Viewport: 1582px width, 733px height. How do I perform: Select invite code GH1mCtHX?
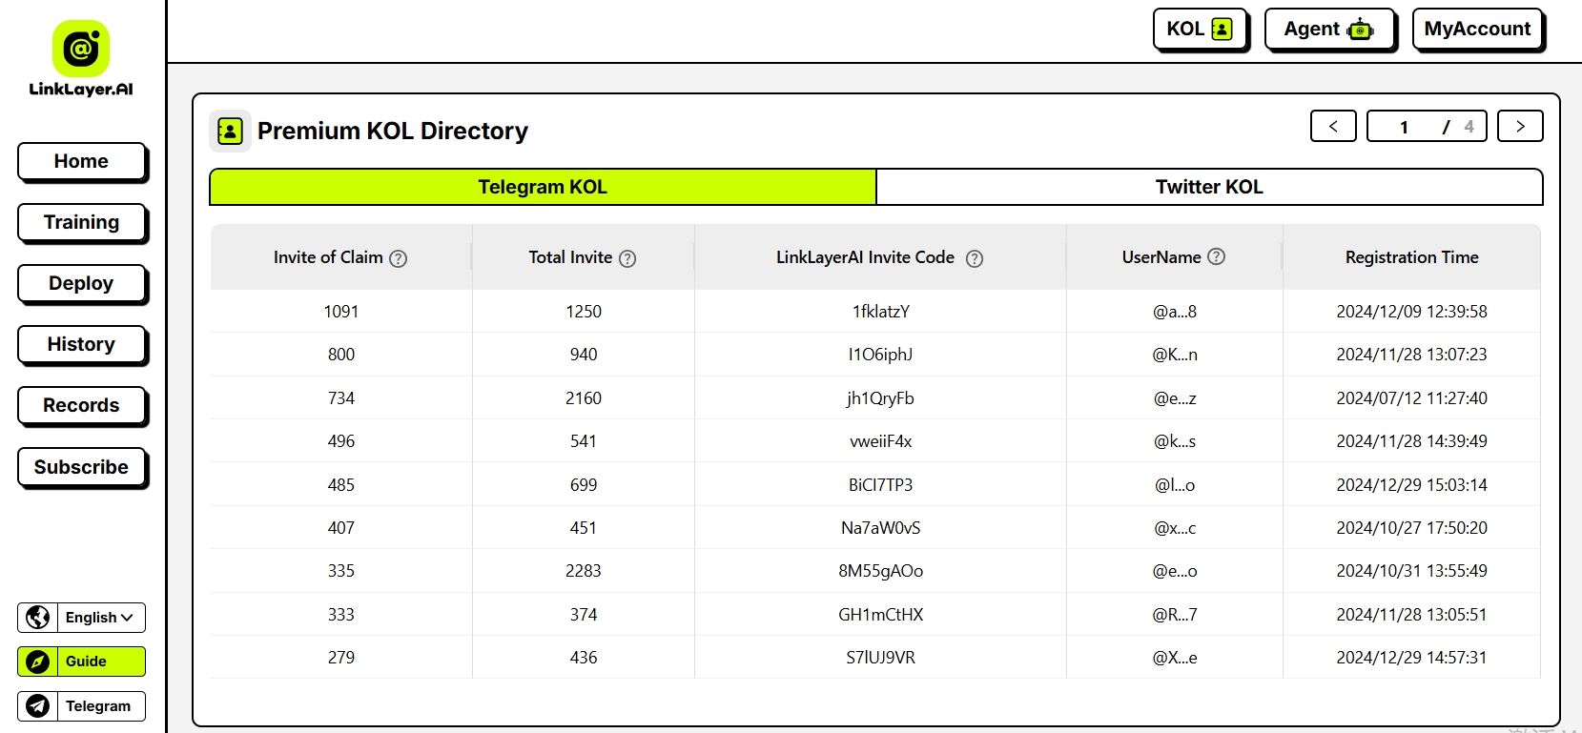point(881,615)
